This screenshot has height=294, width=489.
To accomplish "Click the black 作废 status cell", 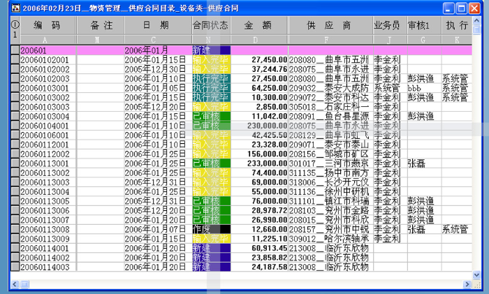I will (x=211, y=229).
